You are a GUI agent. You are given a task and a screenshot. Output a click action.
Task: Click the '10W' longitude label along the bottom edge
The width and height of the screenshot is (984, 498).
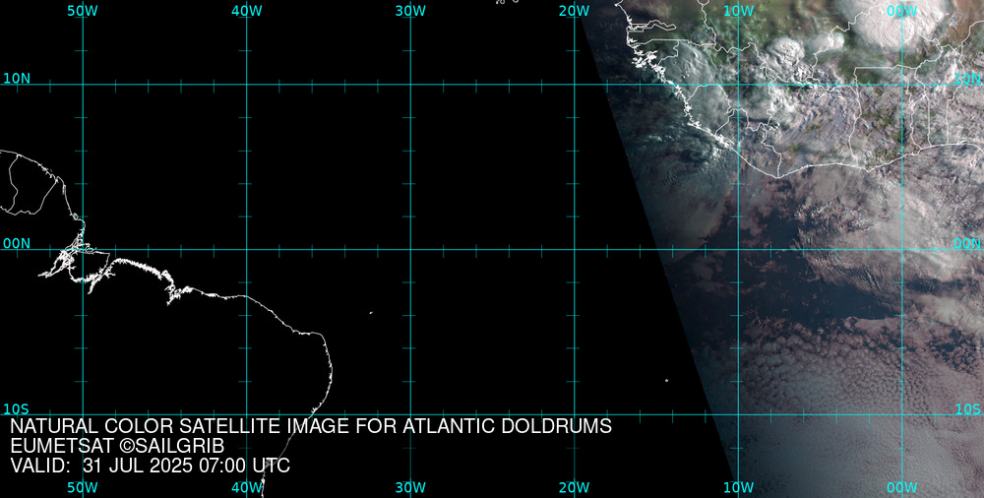(739, 488)
